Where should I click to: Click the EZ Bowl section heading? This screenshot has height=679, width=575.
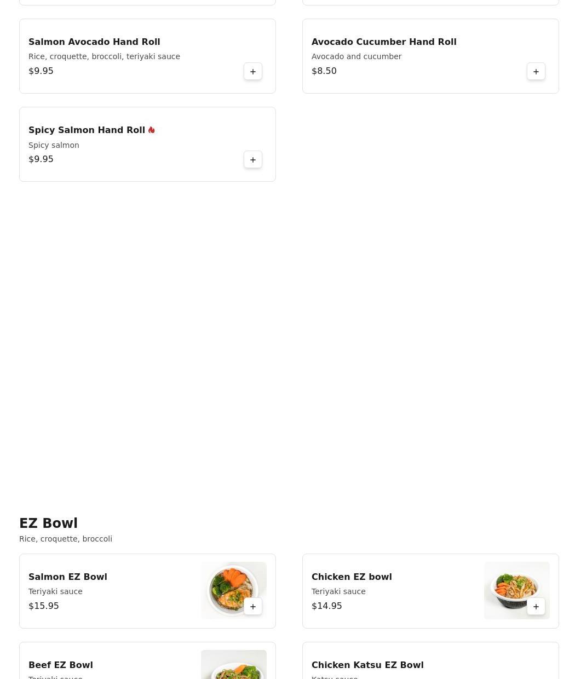48,523
